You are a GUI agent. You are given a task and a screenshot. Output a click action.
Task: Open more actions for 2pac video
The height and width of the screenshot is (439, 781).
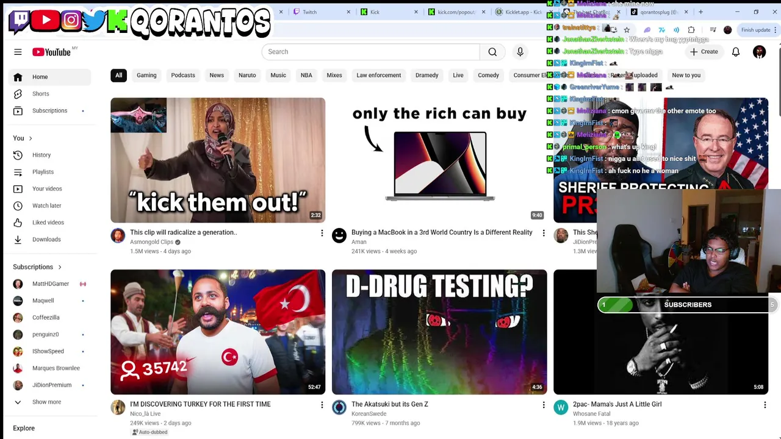tap(765, 405)
